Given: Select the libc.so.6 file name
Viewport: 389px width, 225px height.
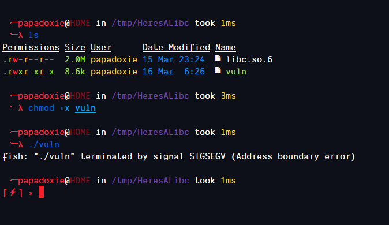Looking at the screenshot, I should coord(249,59).
